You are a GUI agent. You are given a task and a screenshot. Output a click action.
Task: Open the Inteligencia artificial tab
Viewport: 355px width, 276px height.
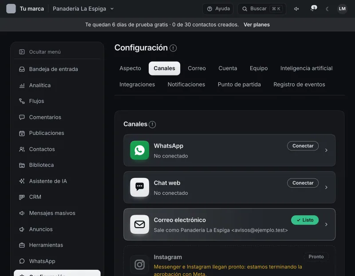coord(306,68)
